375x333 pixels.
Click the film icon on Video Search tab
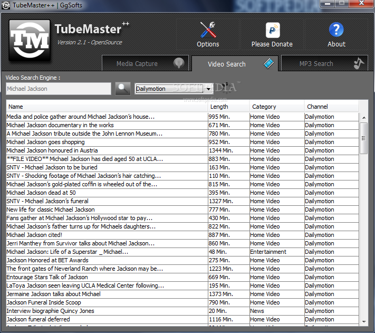pyautogui.click(x=268, y=63)
